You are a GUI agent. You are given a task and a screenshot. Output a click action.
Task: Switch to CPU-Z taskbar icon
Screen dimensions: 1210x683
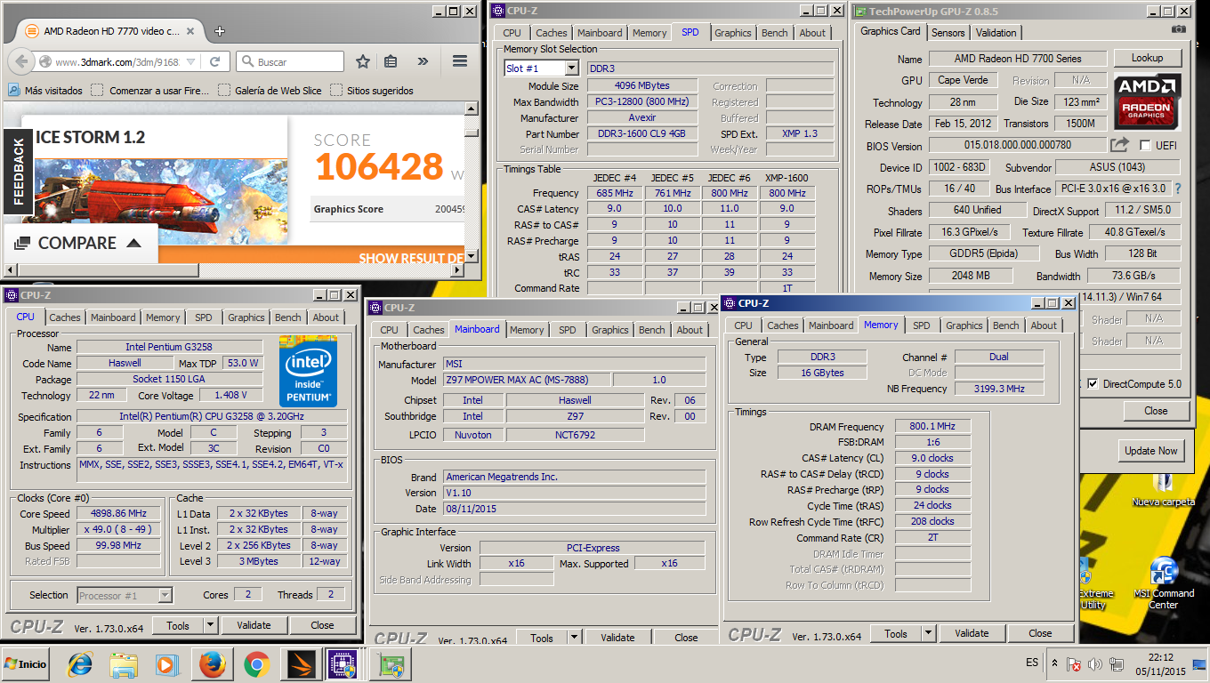pos(343,664)
